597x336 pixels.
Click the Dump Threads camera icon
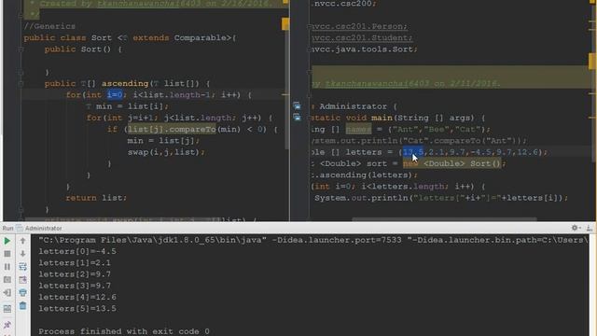coord(7,280)
